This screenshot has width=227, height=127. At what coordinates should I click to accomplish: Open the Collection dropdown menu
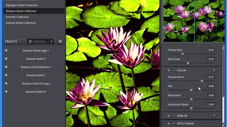pyautogui.click(x=40, y=42)
